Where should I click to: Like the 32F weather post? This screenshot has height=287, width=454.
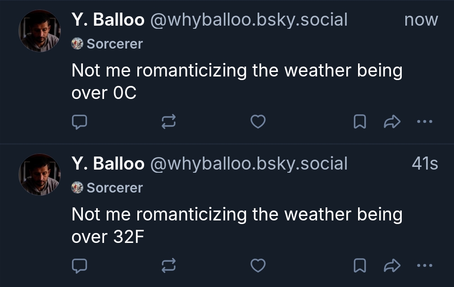(258, 266)
